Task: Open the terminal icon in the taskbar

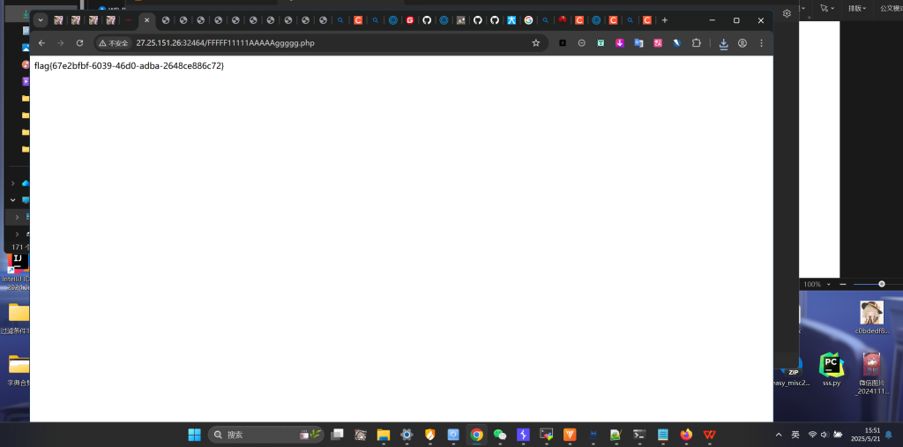Action: pos(638,435)
